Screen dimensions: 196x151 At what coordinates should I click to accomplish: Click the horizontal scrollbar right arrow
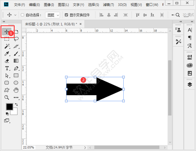coord(165,148)
